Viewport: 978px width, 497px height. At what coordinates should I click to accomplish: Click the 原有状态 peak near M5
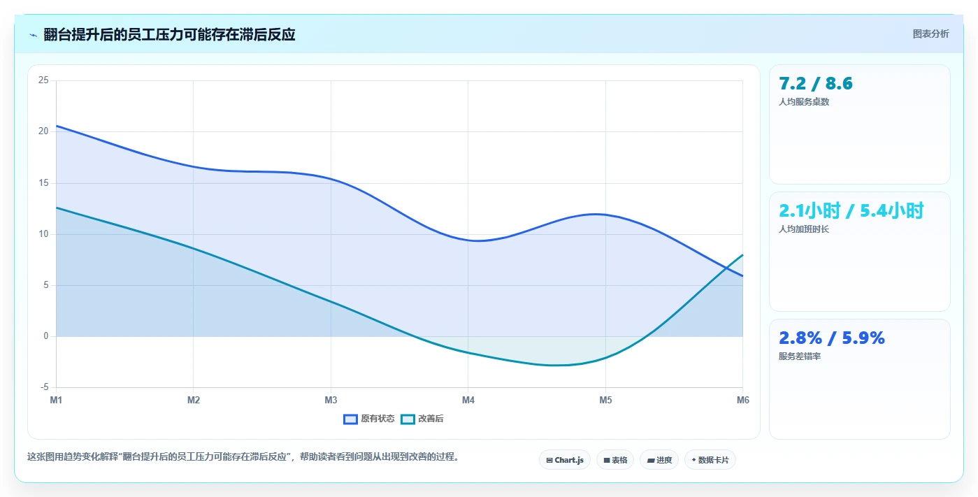(596, 214)
